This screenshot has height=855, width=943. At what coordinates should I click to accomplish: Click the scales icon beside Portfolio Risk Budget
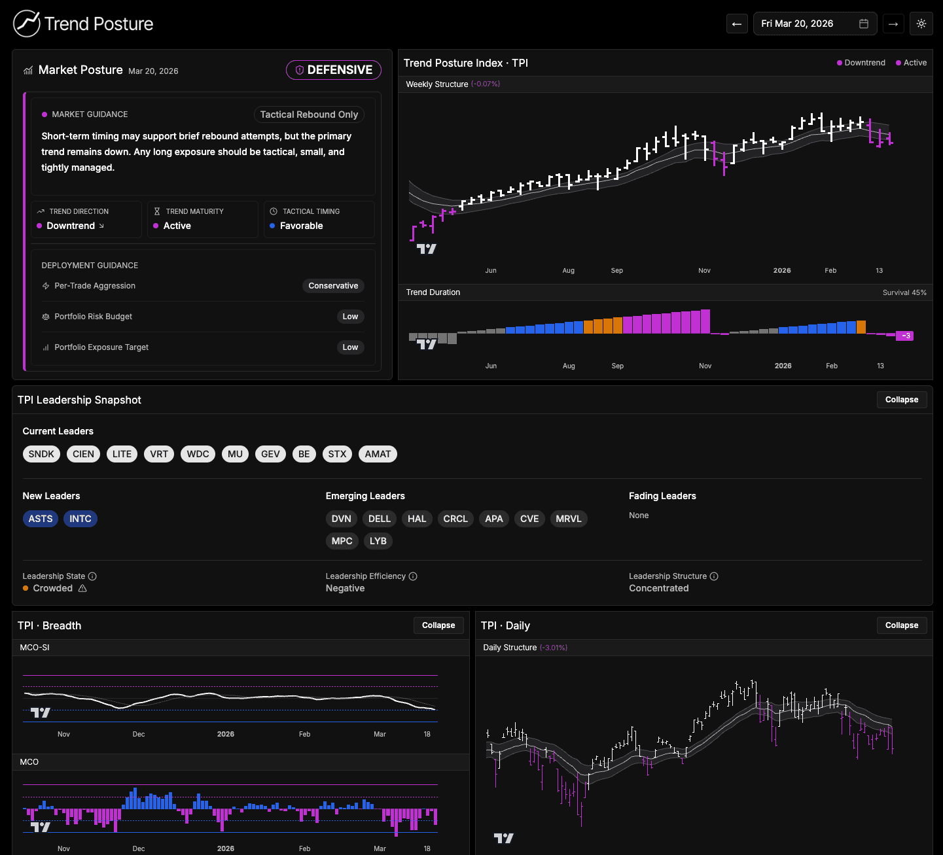click(x=44, y=317)
